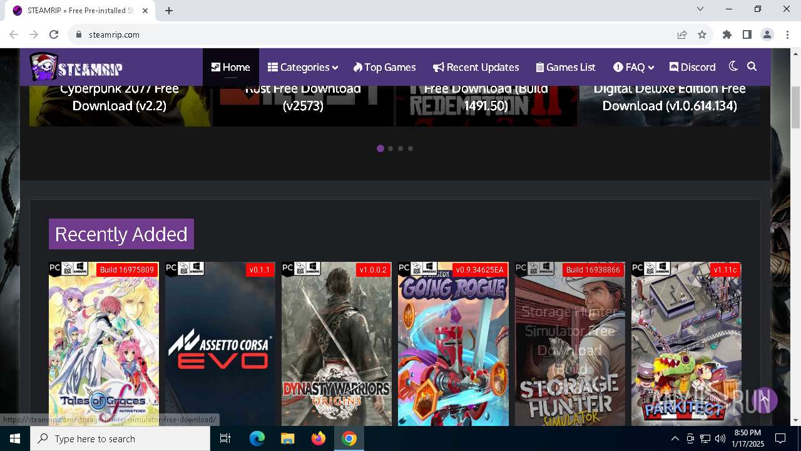Select first slider pagination dot
Viewport: 801px width, 451px height.
(x=380, y=148)
